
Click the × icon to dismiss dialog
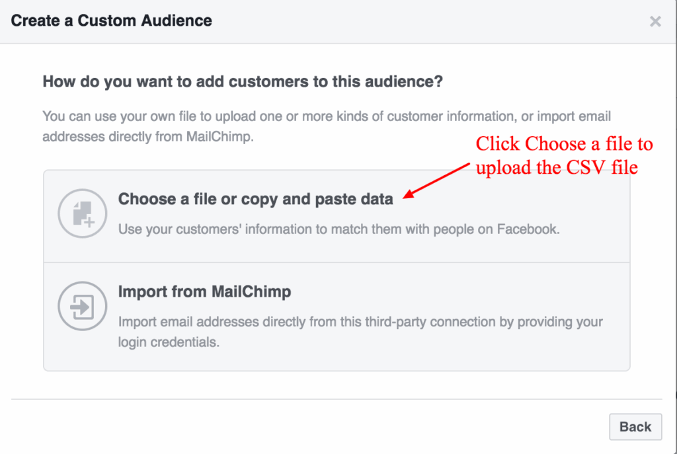click(655, 21)
